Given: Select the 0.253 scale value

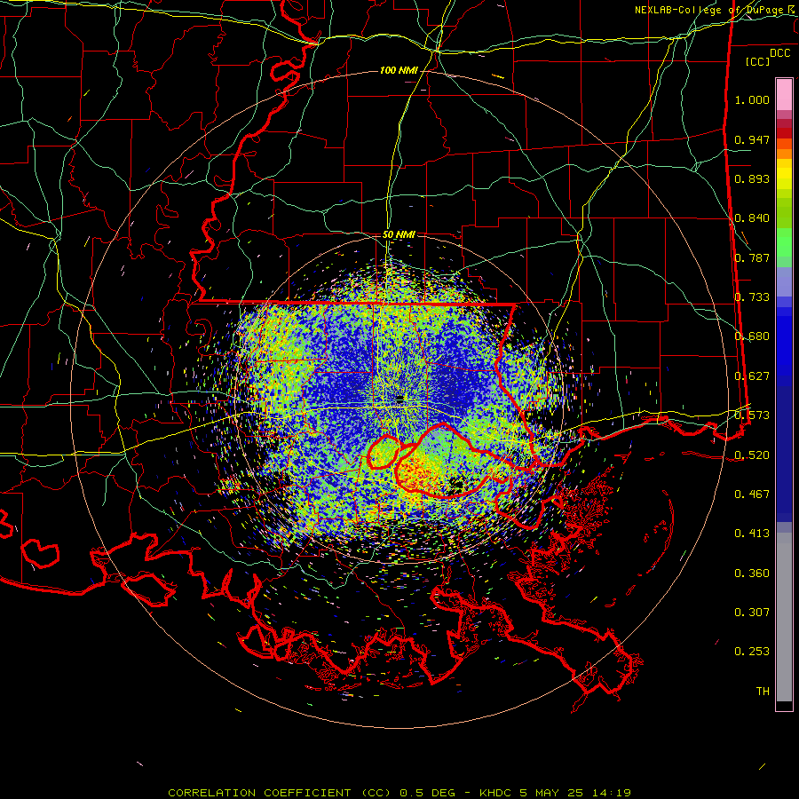Looking at the screenshot, I should (x=752, y=652).
